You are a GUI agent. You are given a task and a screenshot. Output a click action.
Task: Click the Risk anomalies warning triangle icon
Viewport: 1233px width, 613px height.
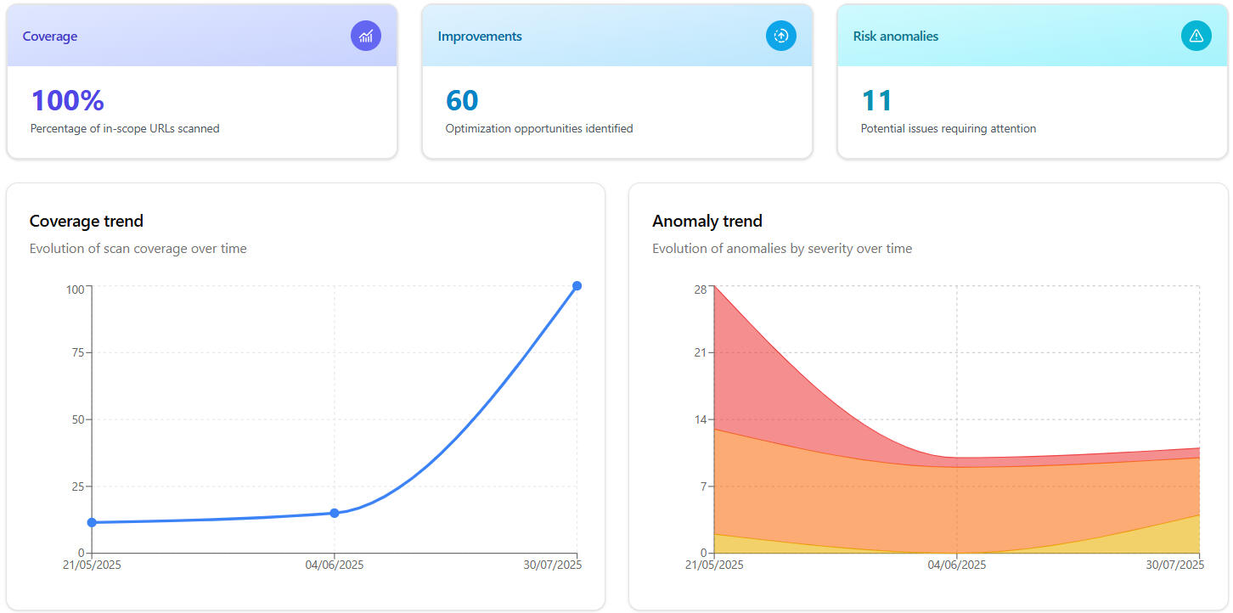(x=1196, y=36)
